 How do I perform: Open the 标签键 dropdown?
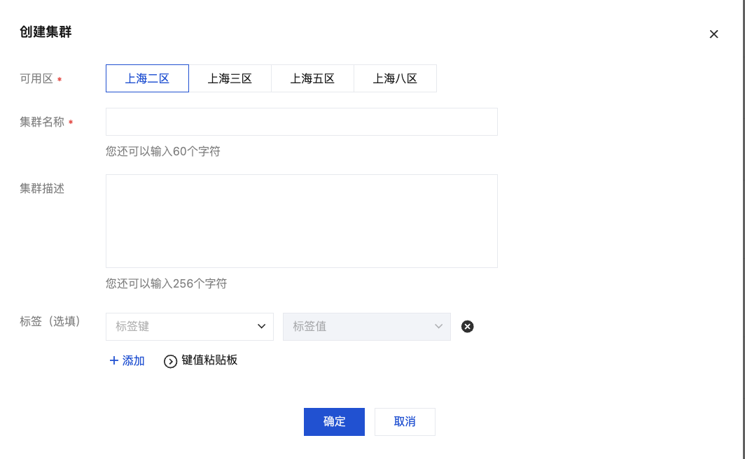click(182, 327)
